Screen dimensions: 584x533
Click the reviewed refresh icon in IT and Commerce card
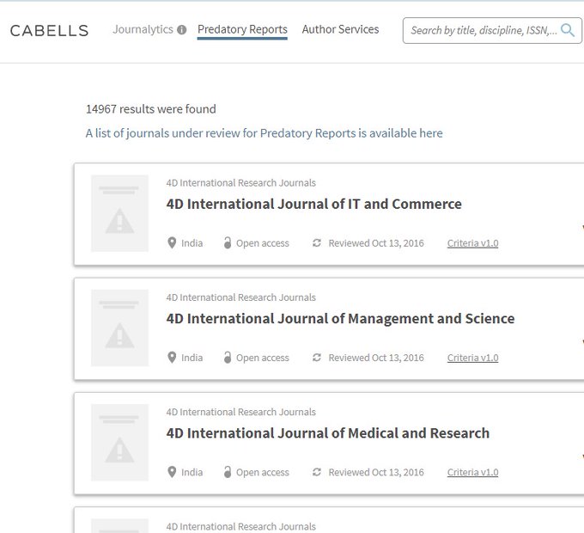317,243
